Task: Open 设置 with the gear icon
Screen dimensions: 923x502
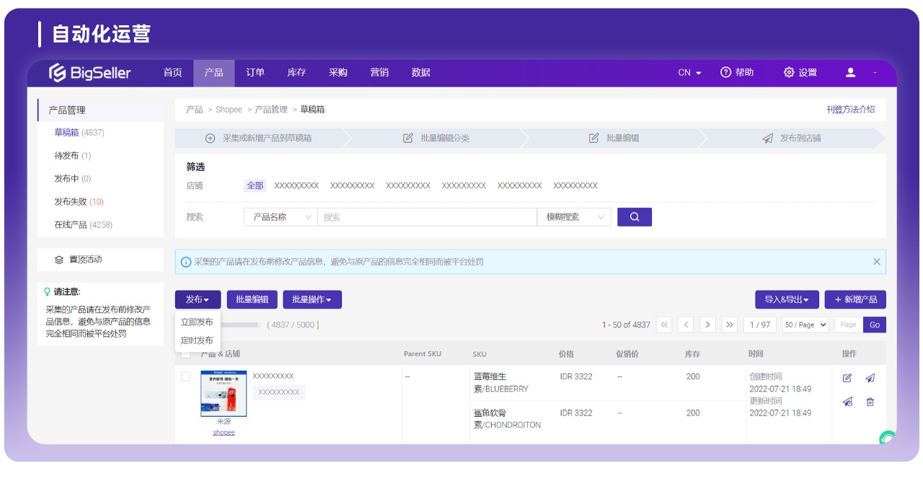Action: [788, 72]
